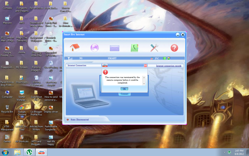The height and width of the screenshot is (156, 249).
Task: Select the Guest Post Pics folder
Action: [36, 96]
